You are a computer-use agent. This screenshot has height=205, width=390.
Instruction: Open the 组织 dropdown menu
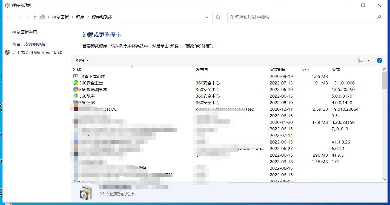pyautogui.click(x=82, y=61)
